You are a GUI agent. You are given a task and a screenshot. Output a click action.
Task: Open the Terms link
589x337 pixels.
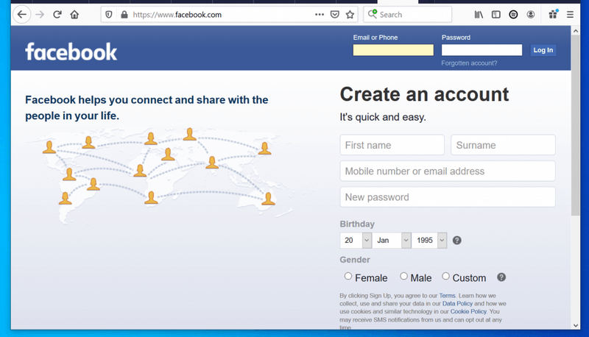tap(447, 296)
